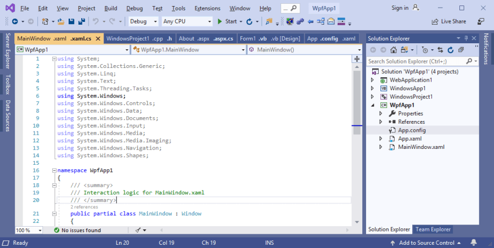494x248 pixels.
Task: Click the Start debugging button
Action: click(227, 21)
